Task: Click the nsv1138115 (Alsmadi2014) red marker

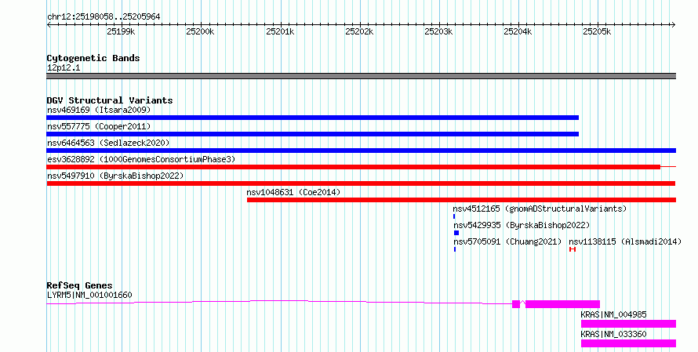Action: 573,249
